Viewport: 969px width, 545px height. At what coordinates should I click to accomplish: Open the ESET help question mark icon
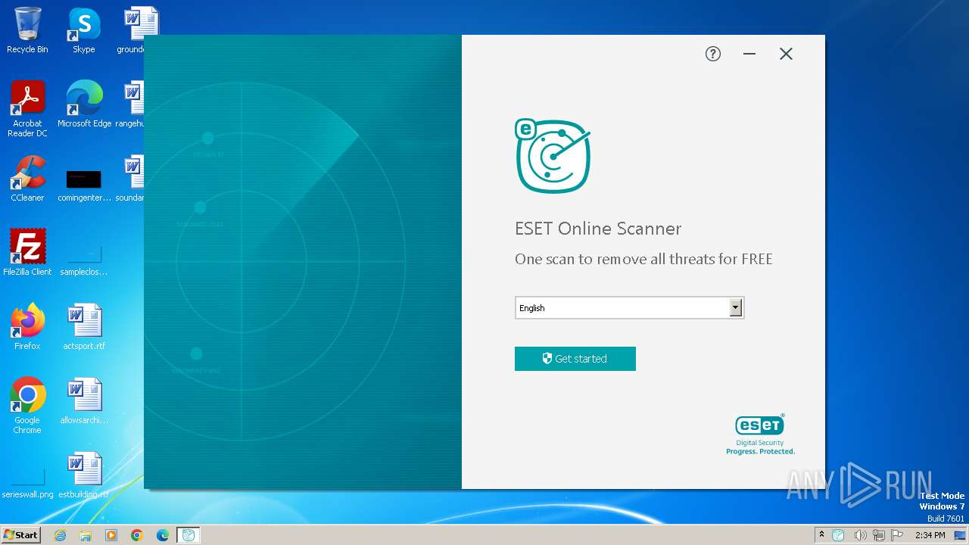[713, 54]
